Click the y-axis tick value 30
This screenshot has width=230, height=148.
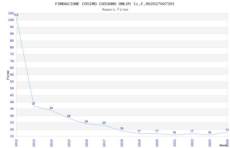click(x=12, y=116)
